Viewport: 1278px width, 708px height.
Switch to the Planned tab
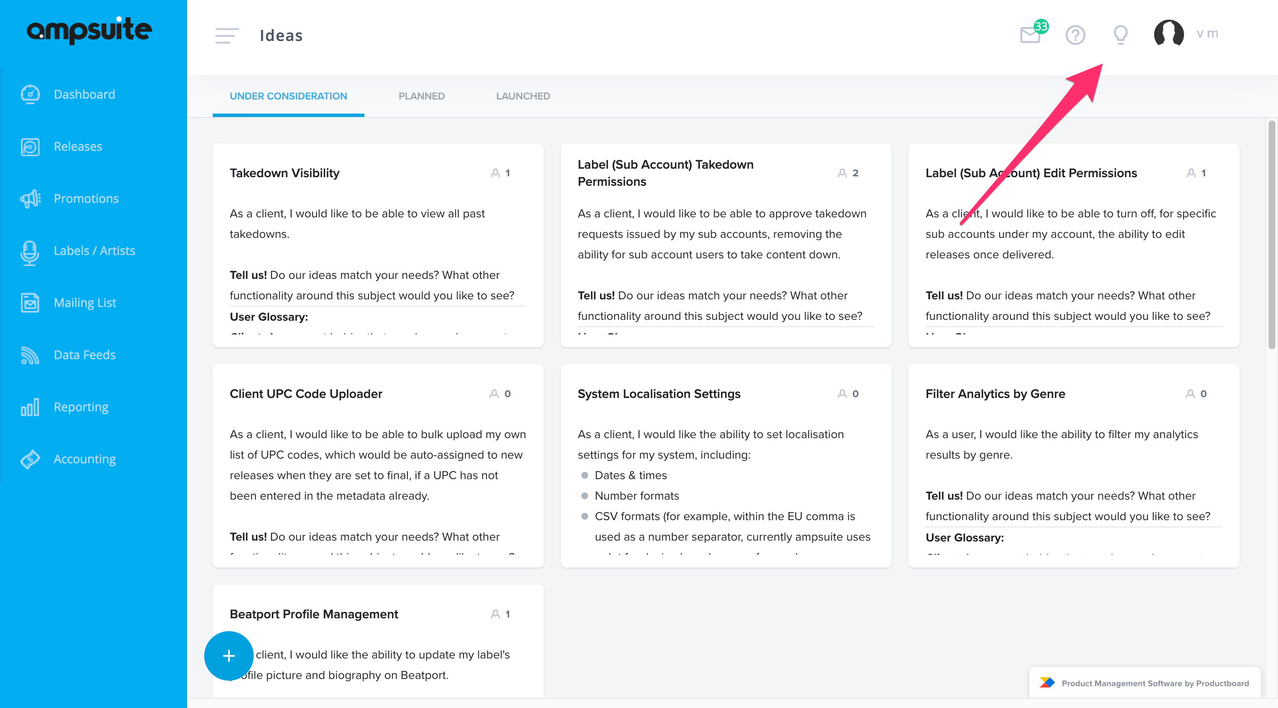pyautogui.click(x=421, y=96)
